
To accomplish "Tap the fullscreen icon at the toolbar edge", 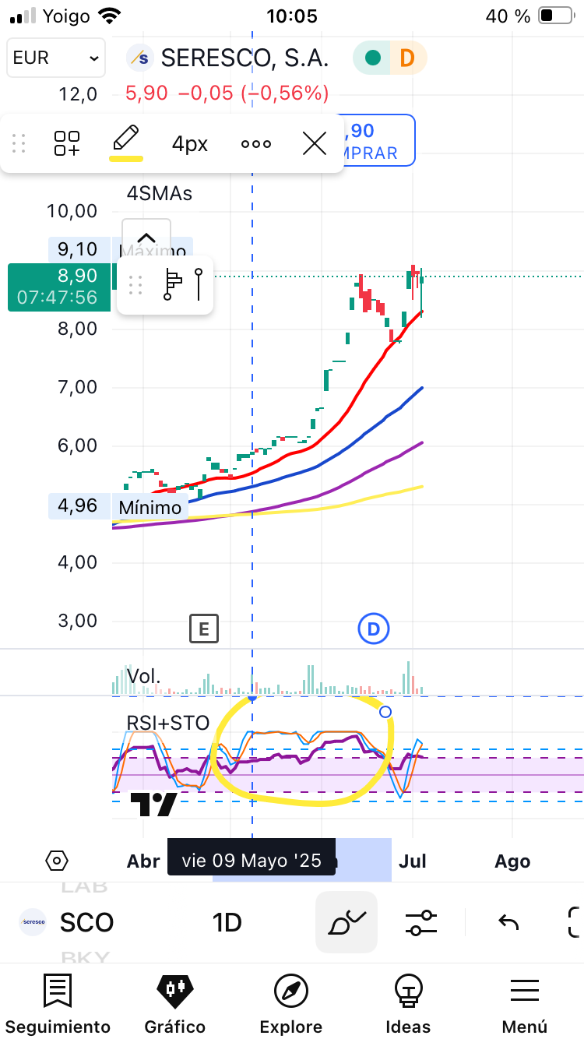I will [574, 923].
